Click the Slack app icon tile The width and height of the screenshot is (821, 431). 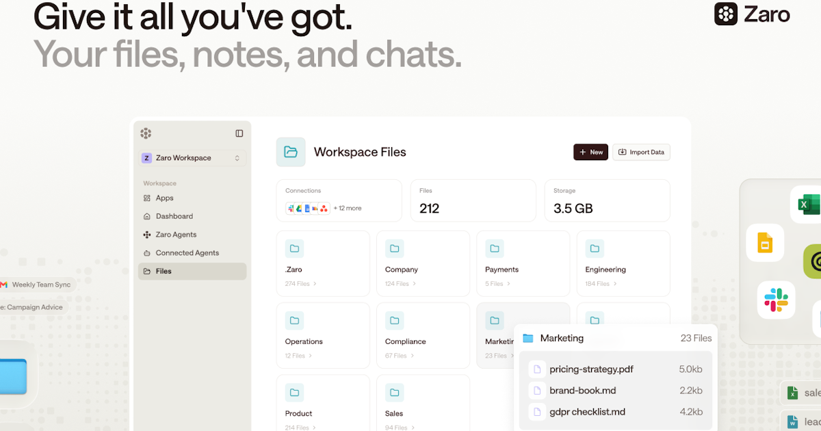tap(776, 300)
